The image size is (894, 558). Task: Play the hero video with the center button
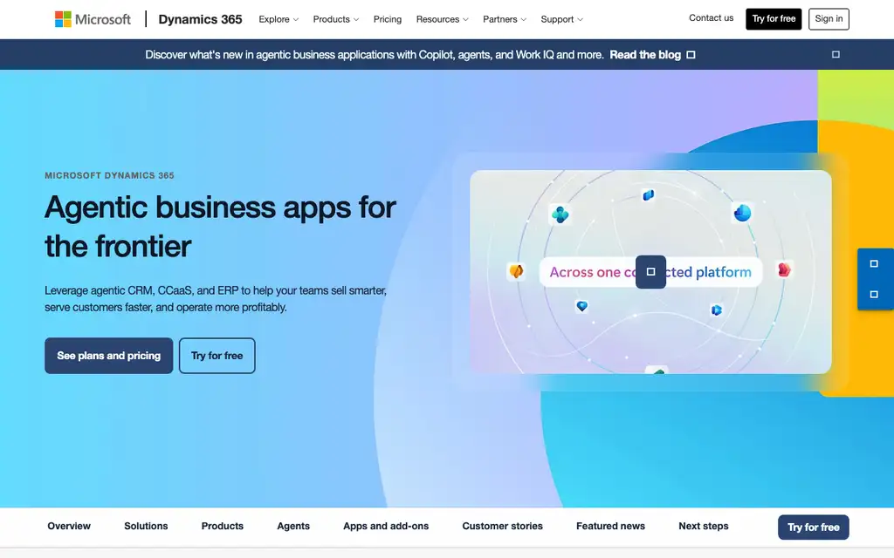(x=650, y=272)
